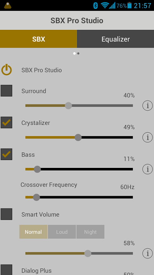The width and height of the screenshot is (154, 275).
Task: Open Crystalizer info icon
Action: pos(147,137)
